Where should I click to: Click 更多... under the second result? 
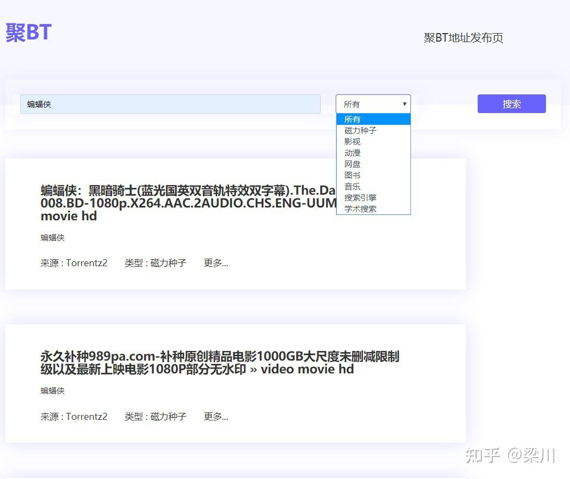click(x=216, y=417)
